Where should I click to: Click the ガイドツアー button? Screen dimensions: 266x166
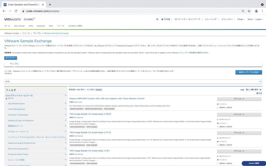(x=11, y=58)
